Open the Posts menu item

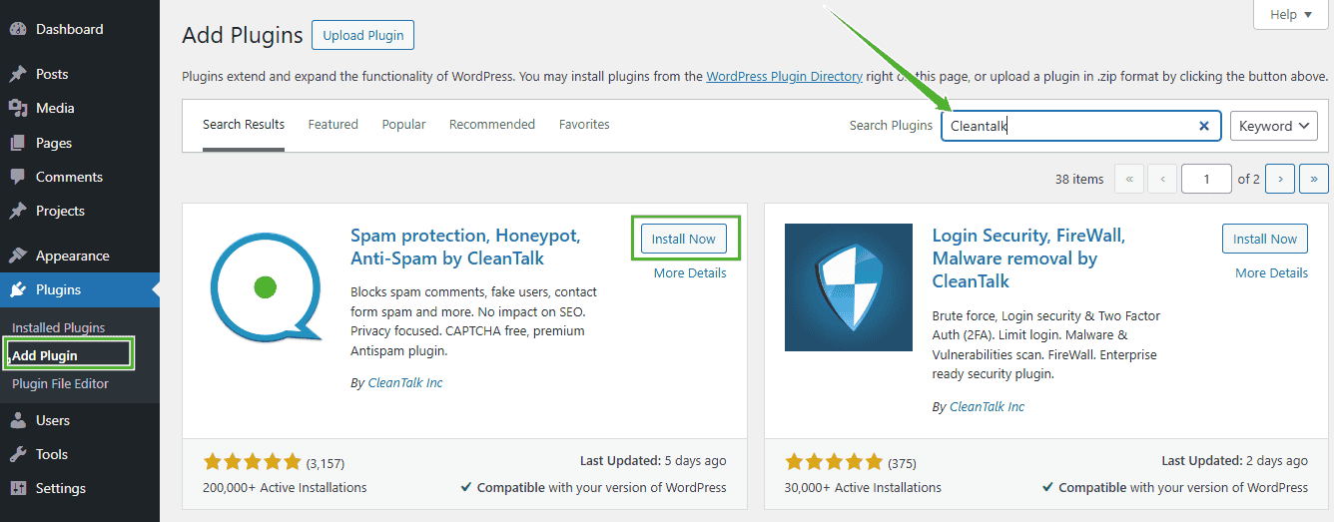(x=80, y=74)
